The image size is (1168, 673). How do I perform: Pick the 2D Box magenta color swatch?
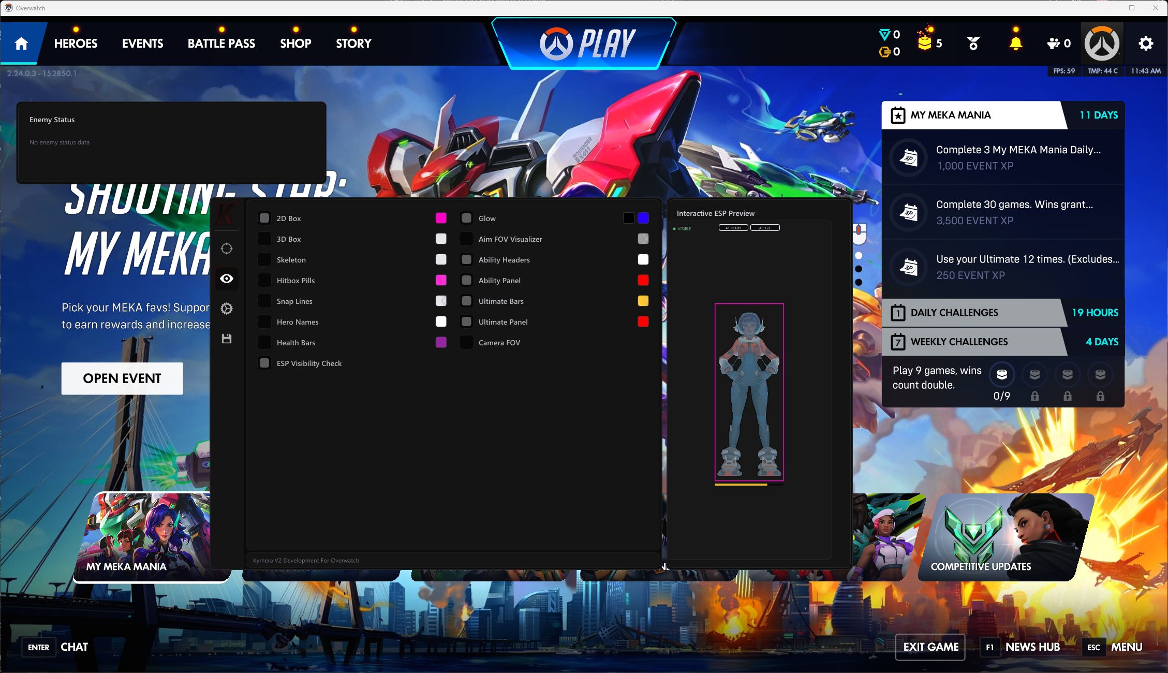[x=441, y=218]
